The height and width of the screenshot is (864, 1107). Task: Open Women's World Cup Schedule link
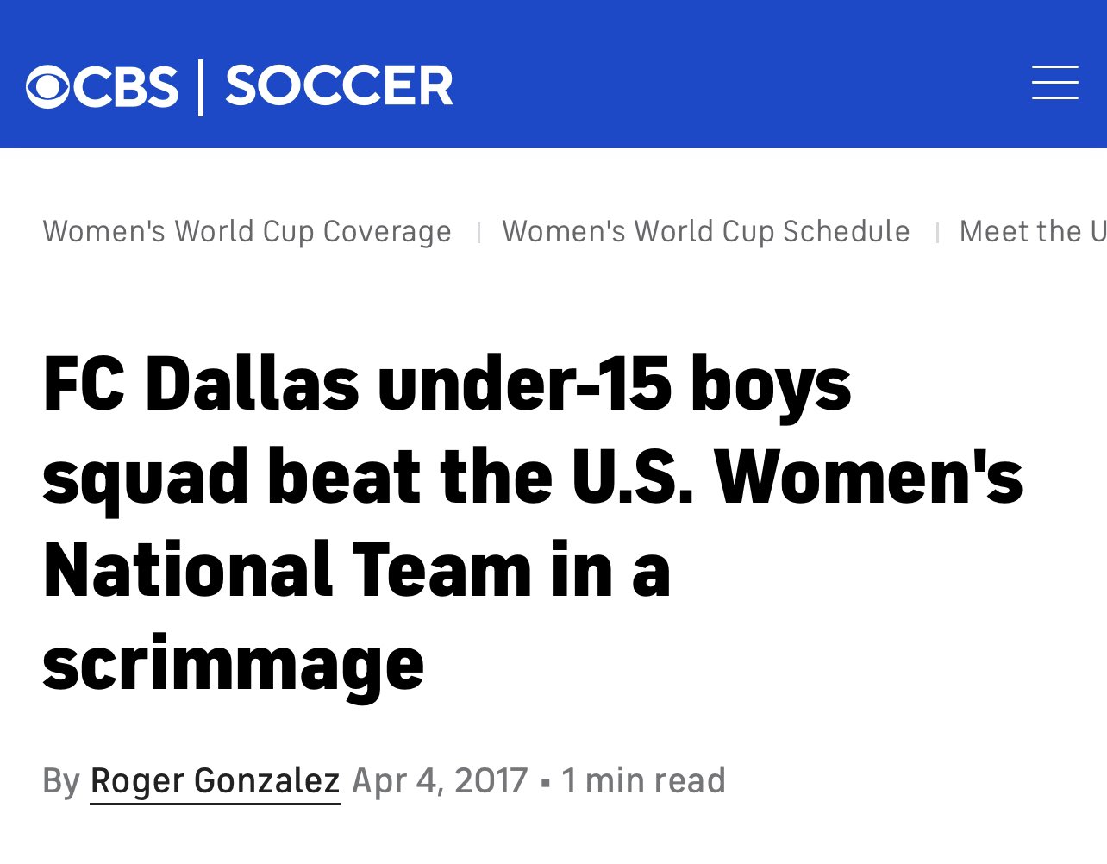[x=706, y=231]
